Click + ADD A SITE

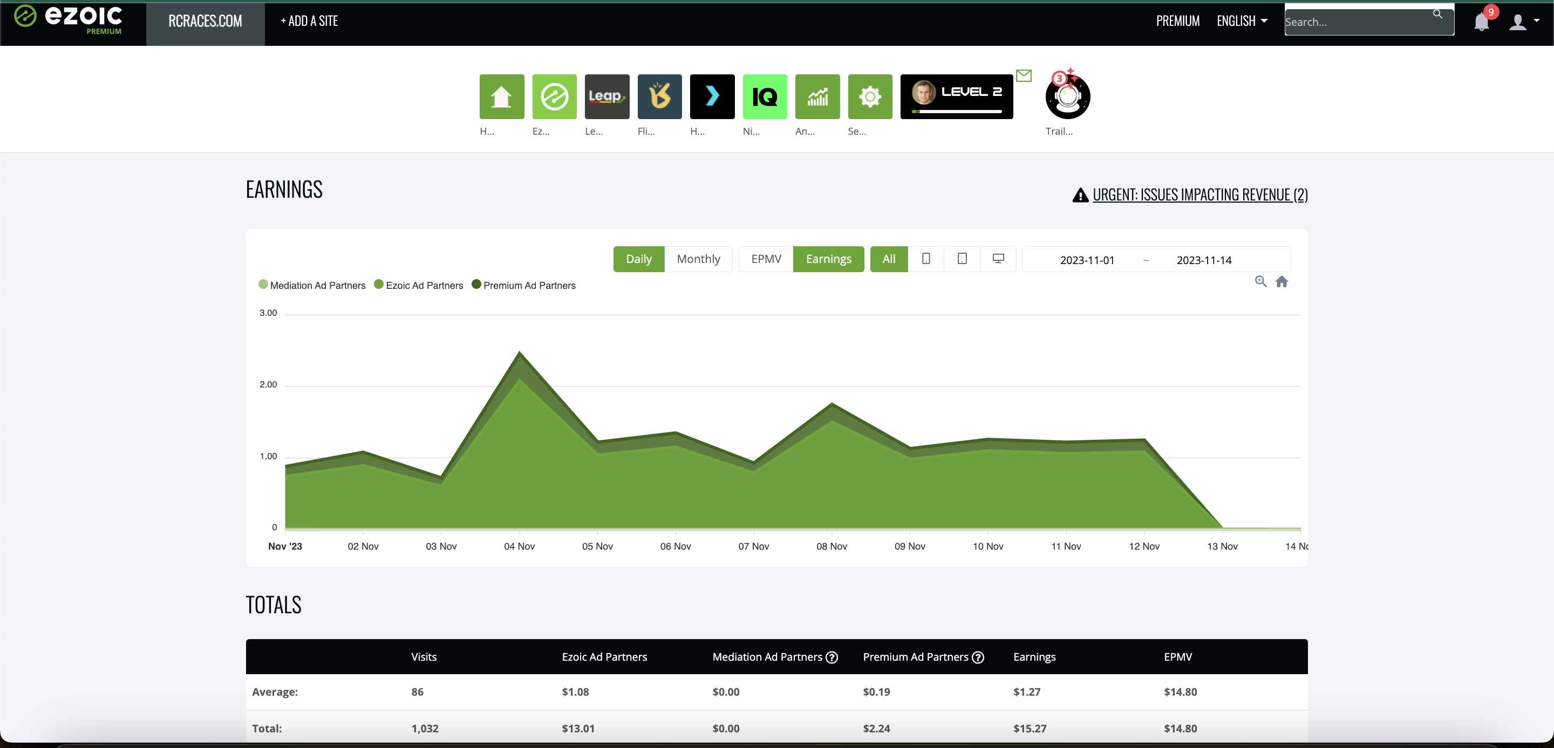(309, 21)
